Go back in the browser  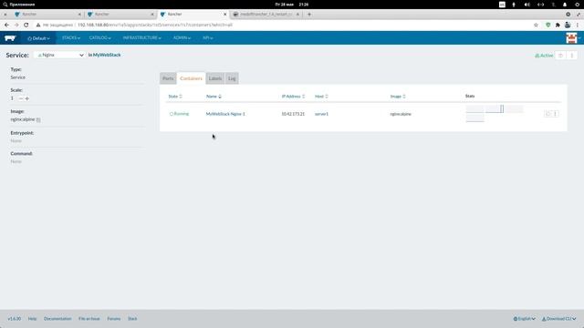[6, 25]
